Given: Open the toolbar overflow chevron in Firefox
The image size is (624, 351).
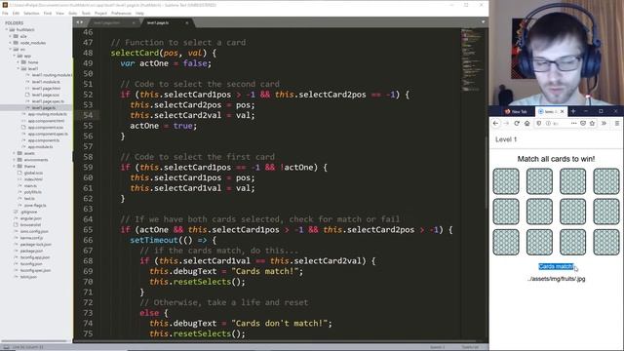Looking at the screenshot, I should (604, 124).
